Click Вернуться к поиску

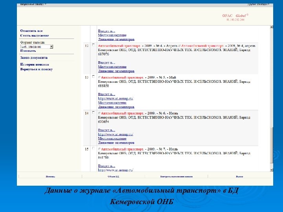(x=37, y=69)
